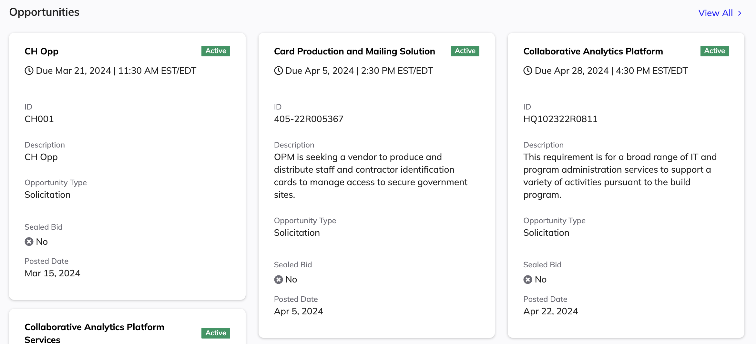
Task: Open the CH Opp card title
Action: click(x=41, y=52)
